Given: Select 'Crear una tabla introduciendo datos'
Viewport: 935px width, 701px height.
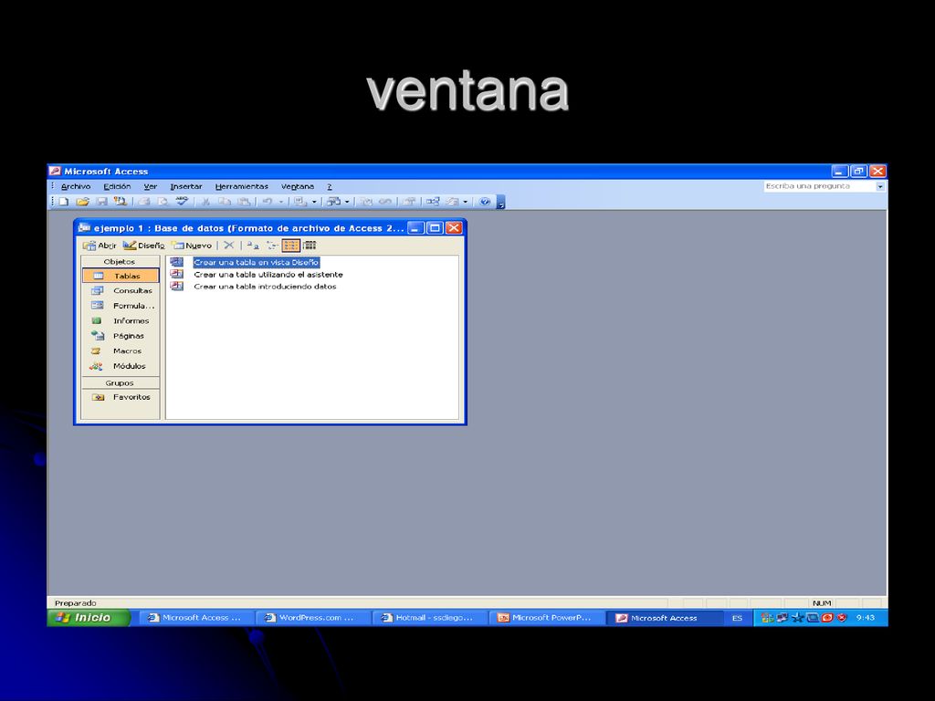Looking at the screenshot, I should click(265, 286).
